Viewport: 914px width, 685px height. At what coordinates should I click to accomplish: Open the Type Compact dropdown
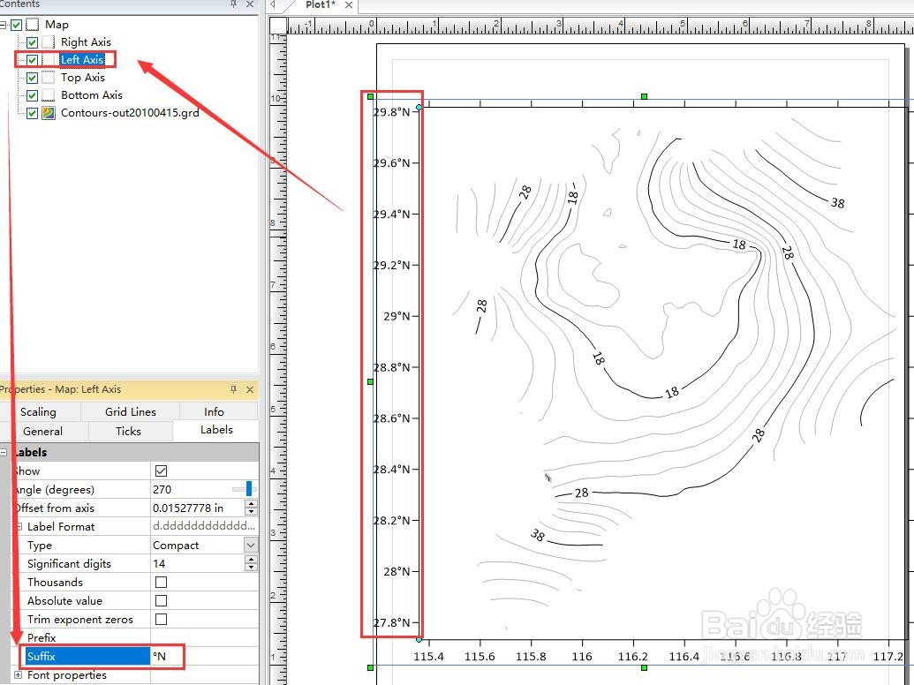(x=251, y=546)
